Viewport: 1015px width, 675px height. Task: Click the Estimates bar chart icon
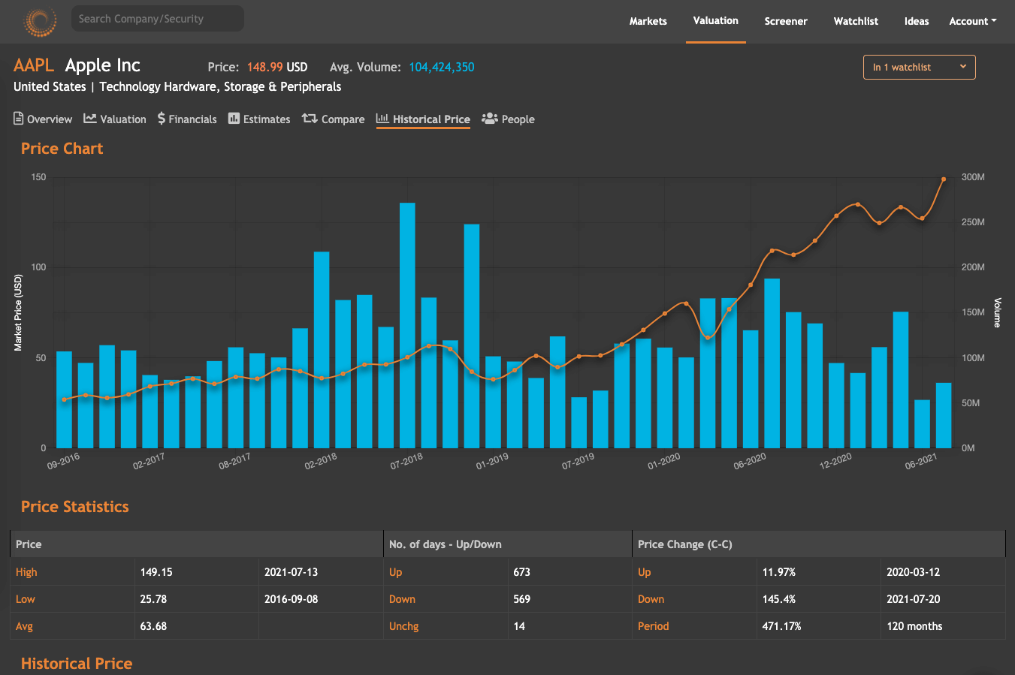(x=234, y=119)
